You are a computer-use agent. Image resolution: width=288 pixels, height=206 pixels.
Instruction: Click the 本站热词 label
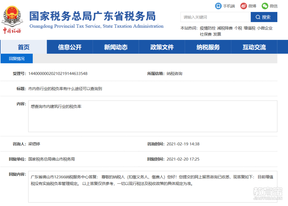(189, 28)
